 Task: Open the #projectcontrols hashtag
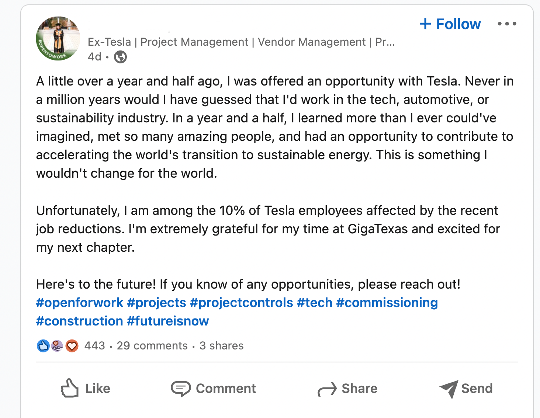pos(242,303)
